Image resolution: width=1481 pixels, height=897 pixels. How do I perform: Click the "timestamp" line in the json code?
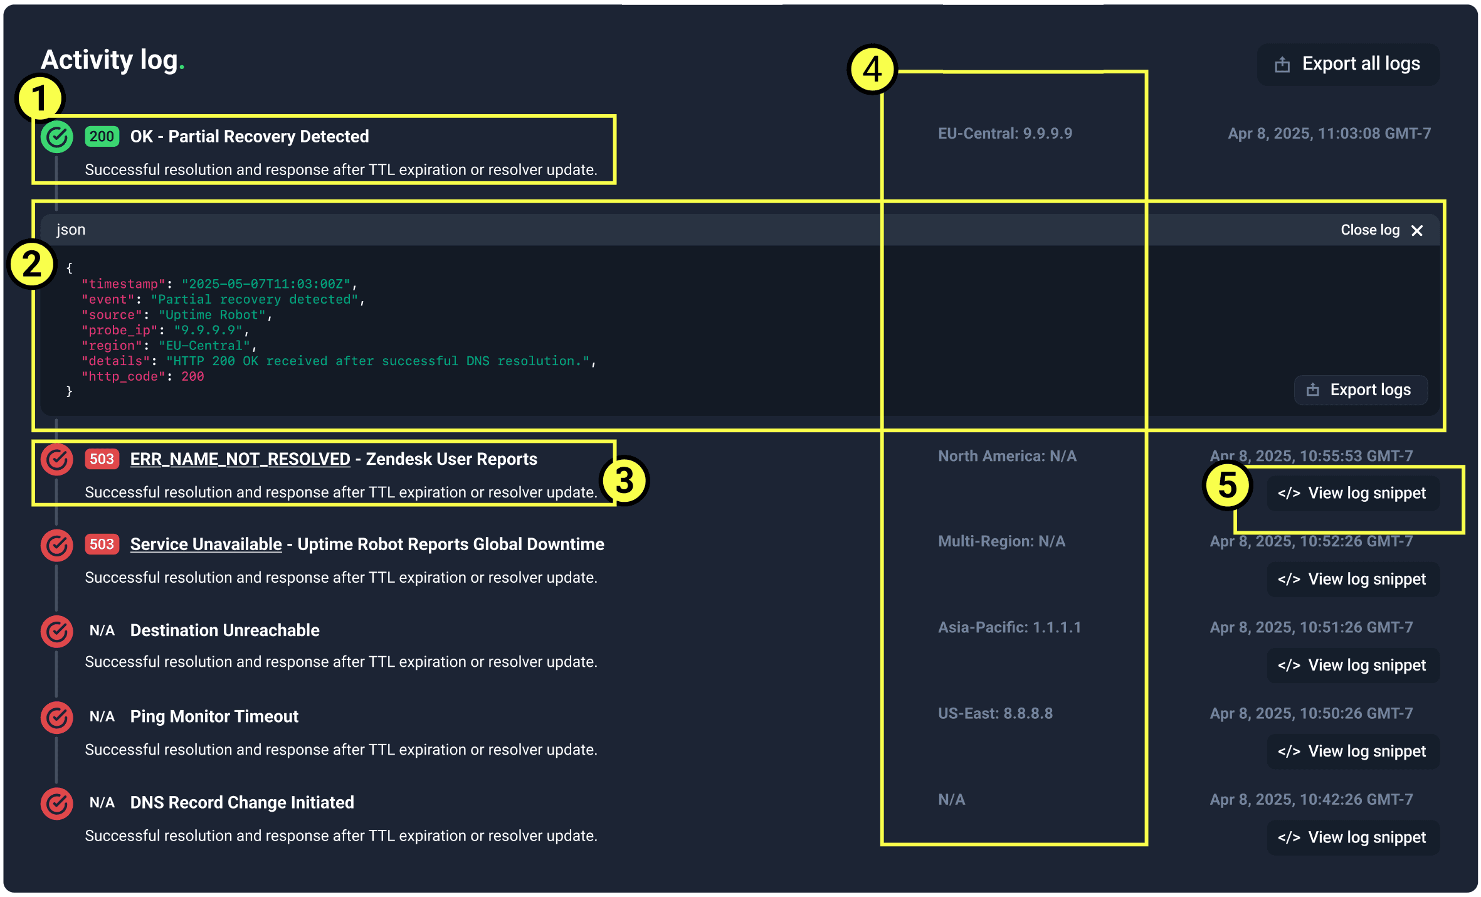pos(219,284)
